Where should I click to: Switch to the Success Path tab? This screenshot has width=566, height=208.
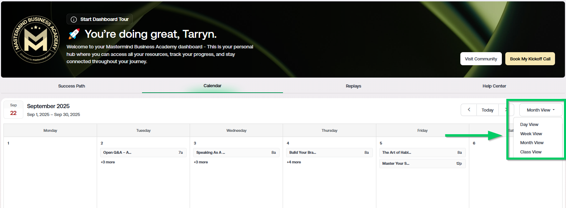click(72, 86)
